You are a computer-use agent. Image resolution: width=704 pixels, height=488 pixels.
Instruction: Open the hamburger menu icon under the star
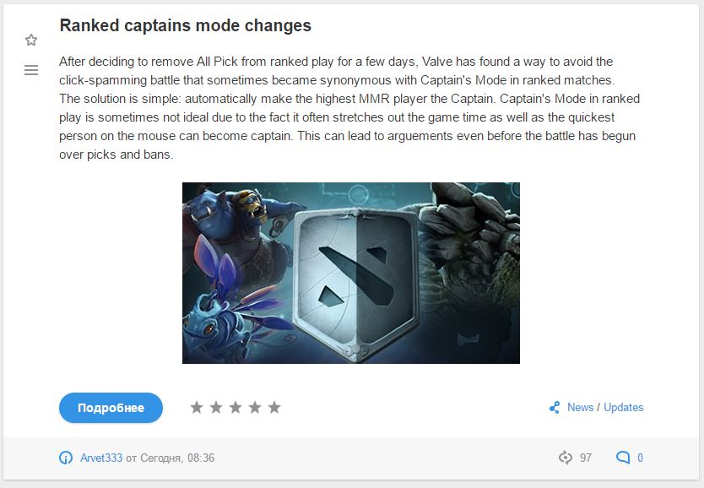[x=31, y=70]
